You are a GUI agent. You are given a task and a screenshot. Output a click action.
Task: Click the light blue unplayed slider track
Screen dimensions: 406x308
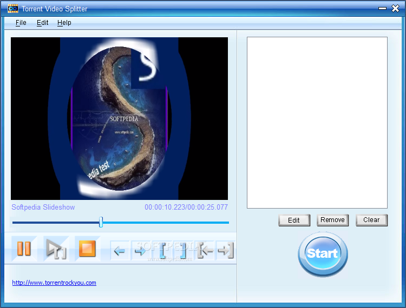[x=166, y=223]
